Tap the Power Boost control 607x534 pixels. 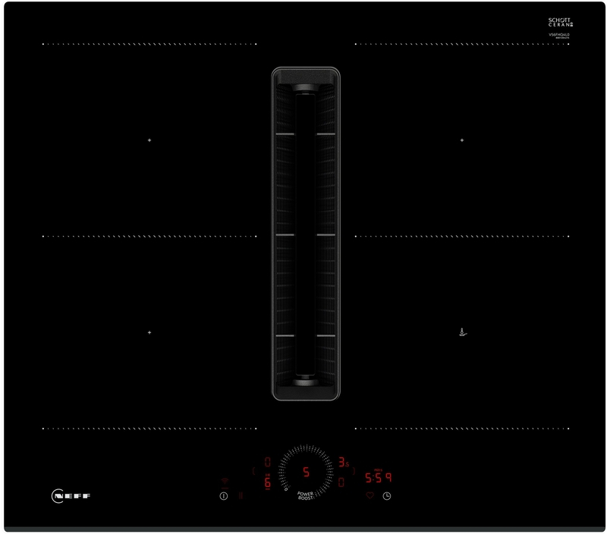pos(305,495)
